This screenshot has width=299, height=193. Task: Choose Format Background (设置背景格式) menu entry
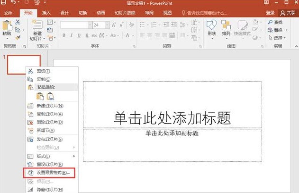[x=53, y=173]
